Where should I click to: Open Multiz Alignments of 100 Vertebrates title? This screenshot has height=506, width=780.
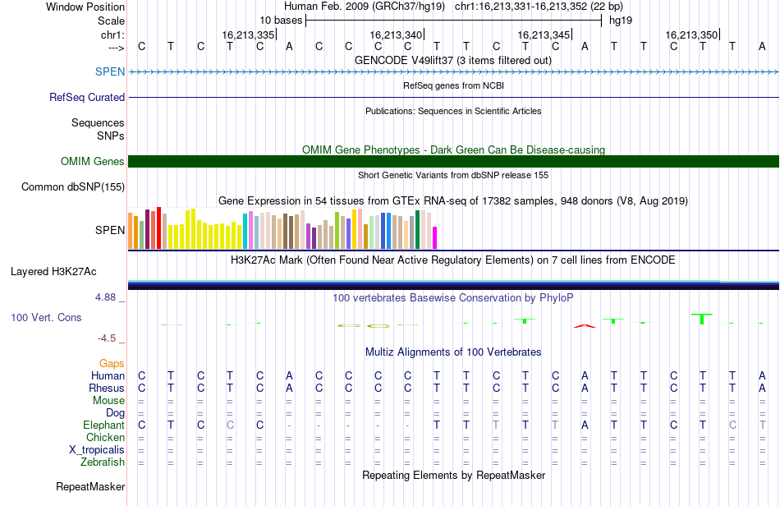[453, 352]
